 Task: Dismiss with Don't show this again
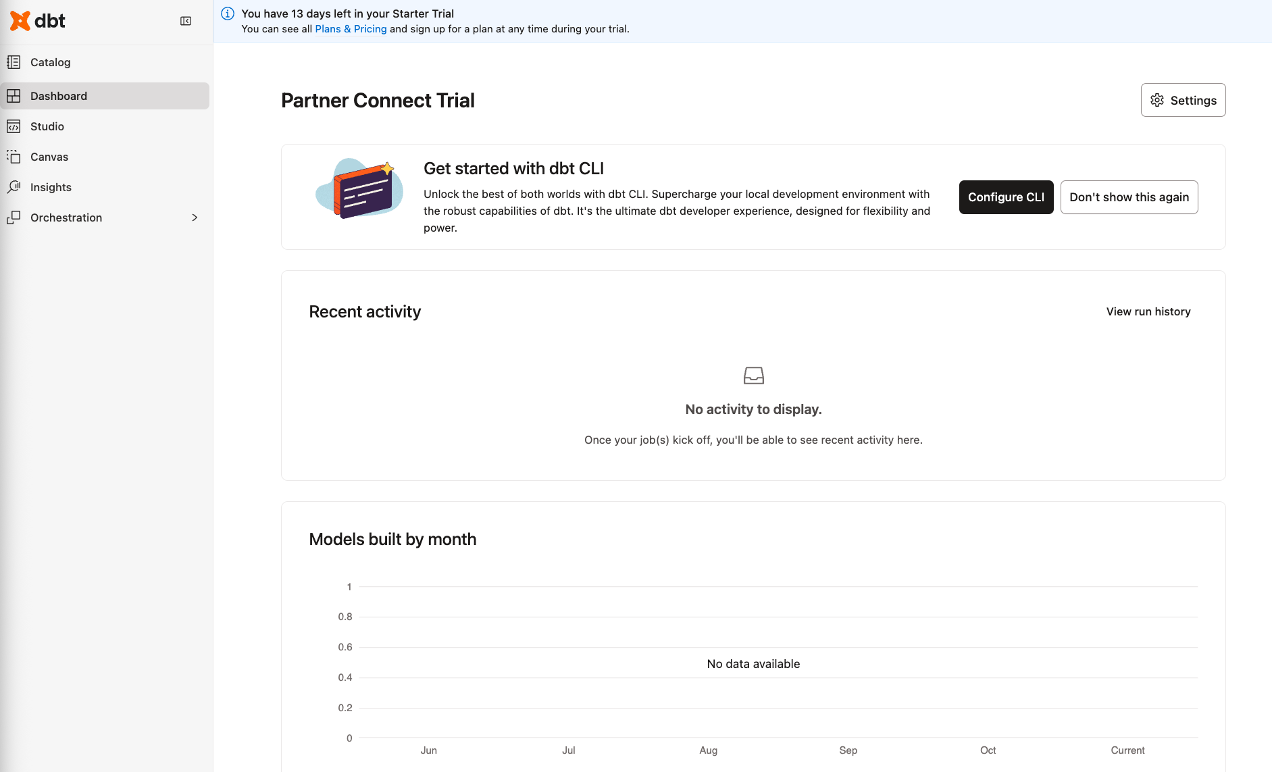pyautogui.click(x=1129, y=197)
